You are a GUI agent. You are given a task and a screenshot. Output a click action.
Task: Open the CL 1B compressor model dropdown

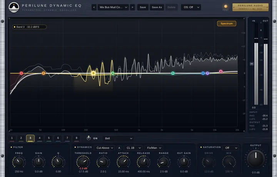pos(133,148)
